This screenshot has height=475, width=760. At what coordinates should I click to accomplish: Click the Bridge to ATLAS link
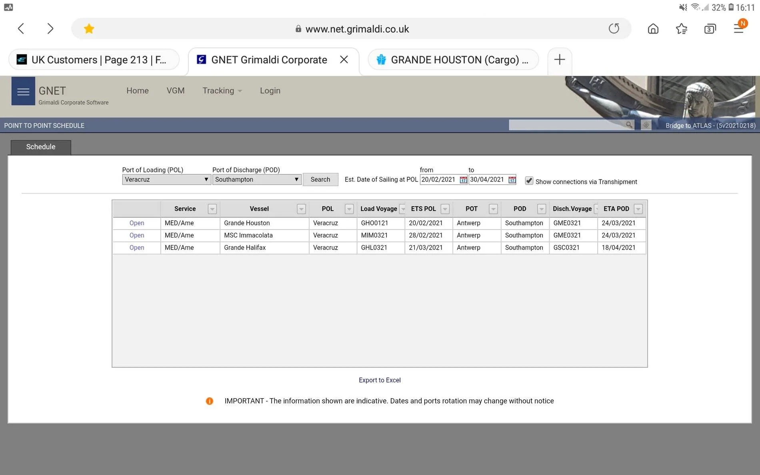pyautogui.click(x=710, y=126)
